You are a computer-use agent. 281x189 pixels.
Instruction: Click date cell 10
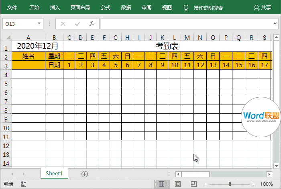pyautogui.click(x=174, y=65)
